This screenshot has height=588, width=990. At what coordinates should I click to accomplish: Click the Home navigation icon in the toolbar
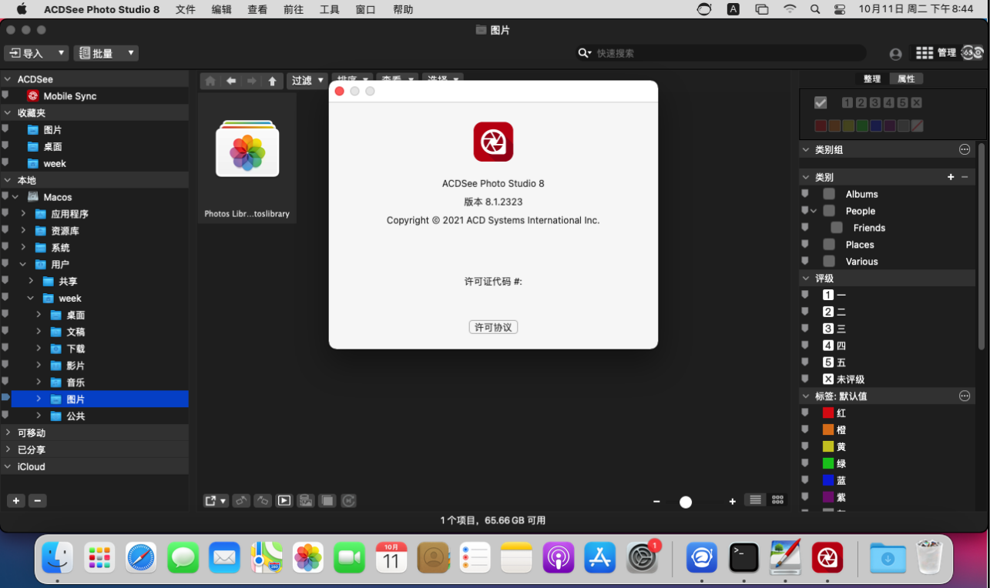click(210, 81)
